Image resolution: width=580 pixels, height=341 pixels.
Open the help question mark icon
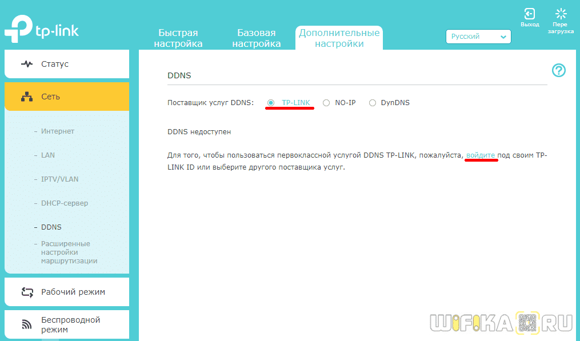[x=558, y=70]
